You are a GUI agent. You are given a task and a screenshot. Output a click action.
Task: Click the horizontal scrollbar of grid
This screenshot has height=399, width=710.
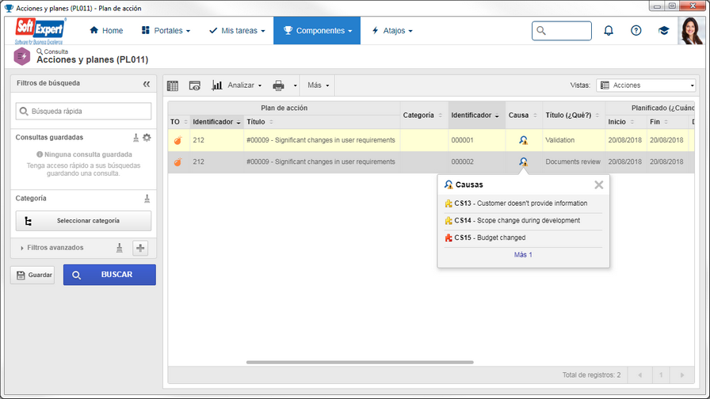coord(360,363)
